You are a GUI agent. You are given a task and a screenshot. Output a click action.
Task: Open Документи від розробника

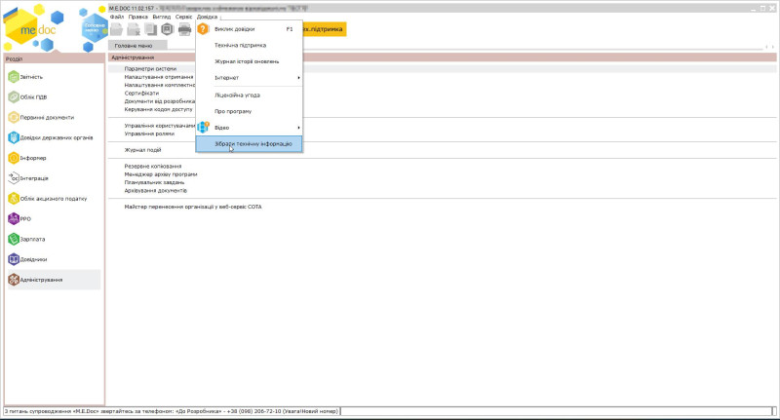(160, 101)
